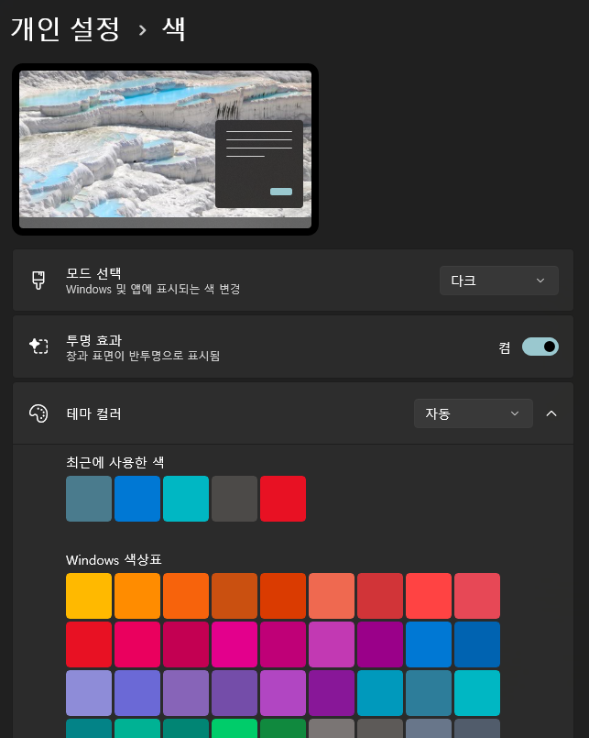Select the dark magenta swatch, fifth in second row

click(283, 644)
